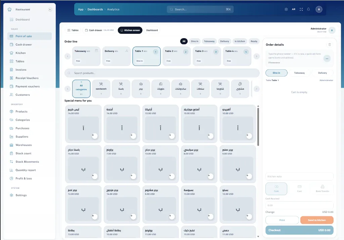The height and width of the screenshot is (240, 344).
Task: Select the برجر category tile
Action: click(x=141, y=89)
